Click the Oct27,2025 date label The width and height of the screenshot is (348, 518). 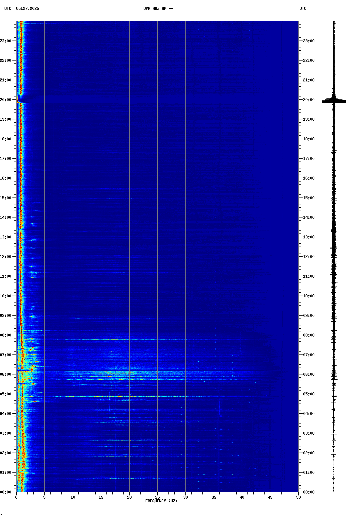coord(27,9)
